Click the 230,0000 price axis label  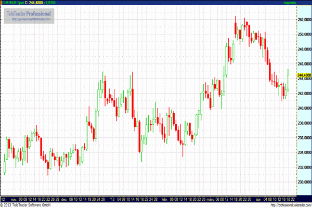click(x=304, y=182)
